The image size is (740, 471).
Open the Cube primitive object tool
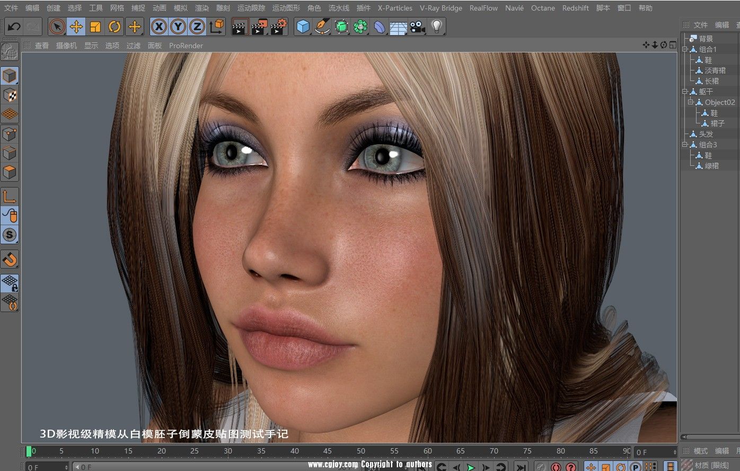tap(303, 26)
